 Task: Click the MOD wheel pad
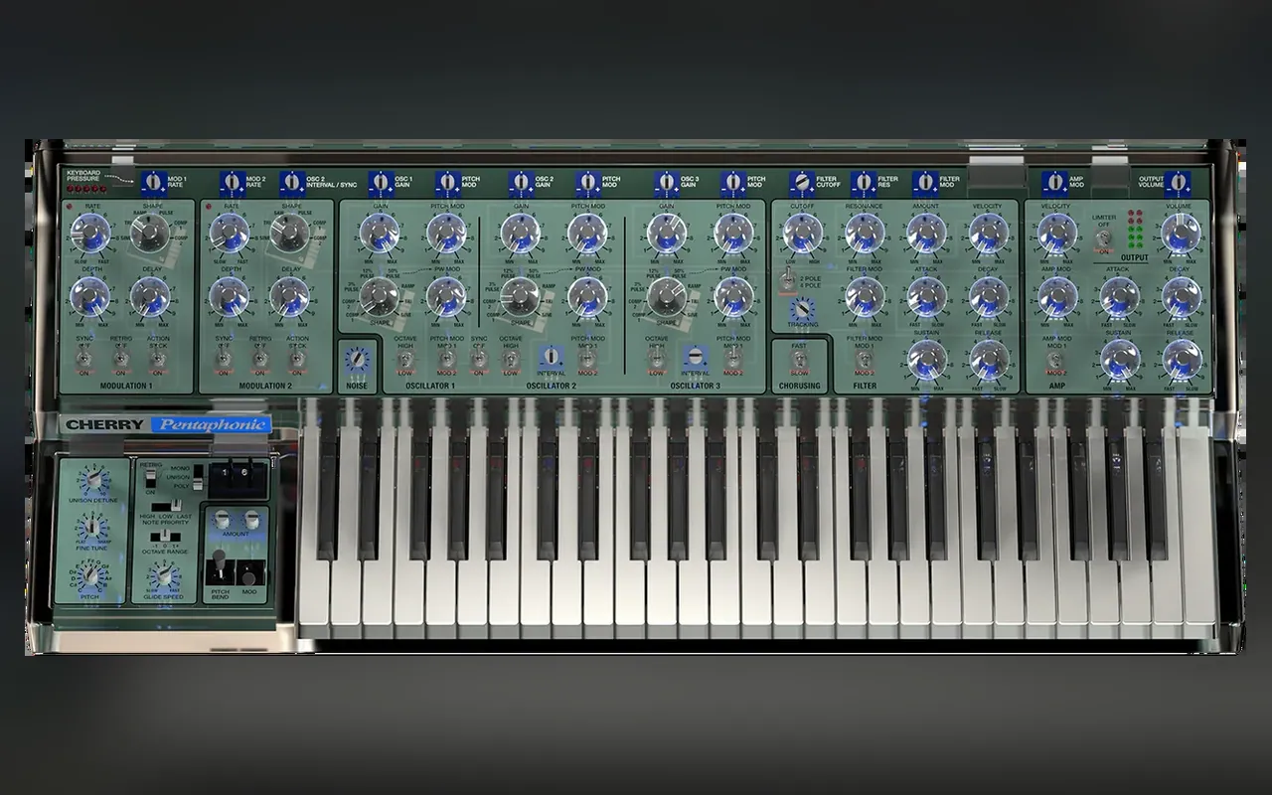point(249,570)
